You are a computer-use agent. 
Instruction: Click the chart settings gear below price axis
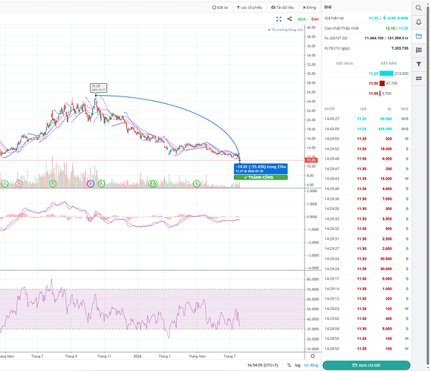[313, 356]
